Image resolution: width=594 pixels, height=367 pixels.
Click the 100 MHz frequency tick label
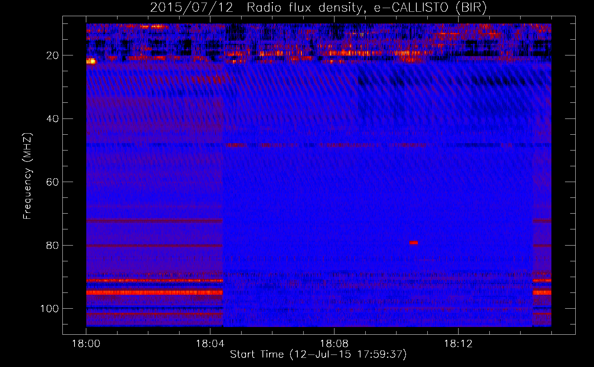point(50,308)
